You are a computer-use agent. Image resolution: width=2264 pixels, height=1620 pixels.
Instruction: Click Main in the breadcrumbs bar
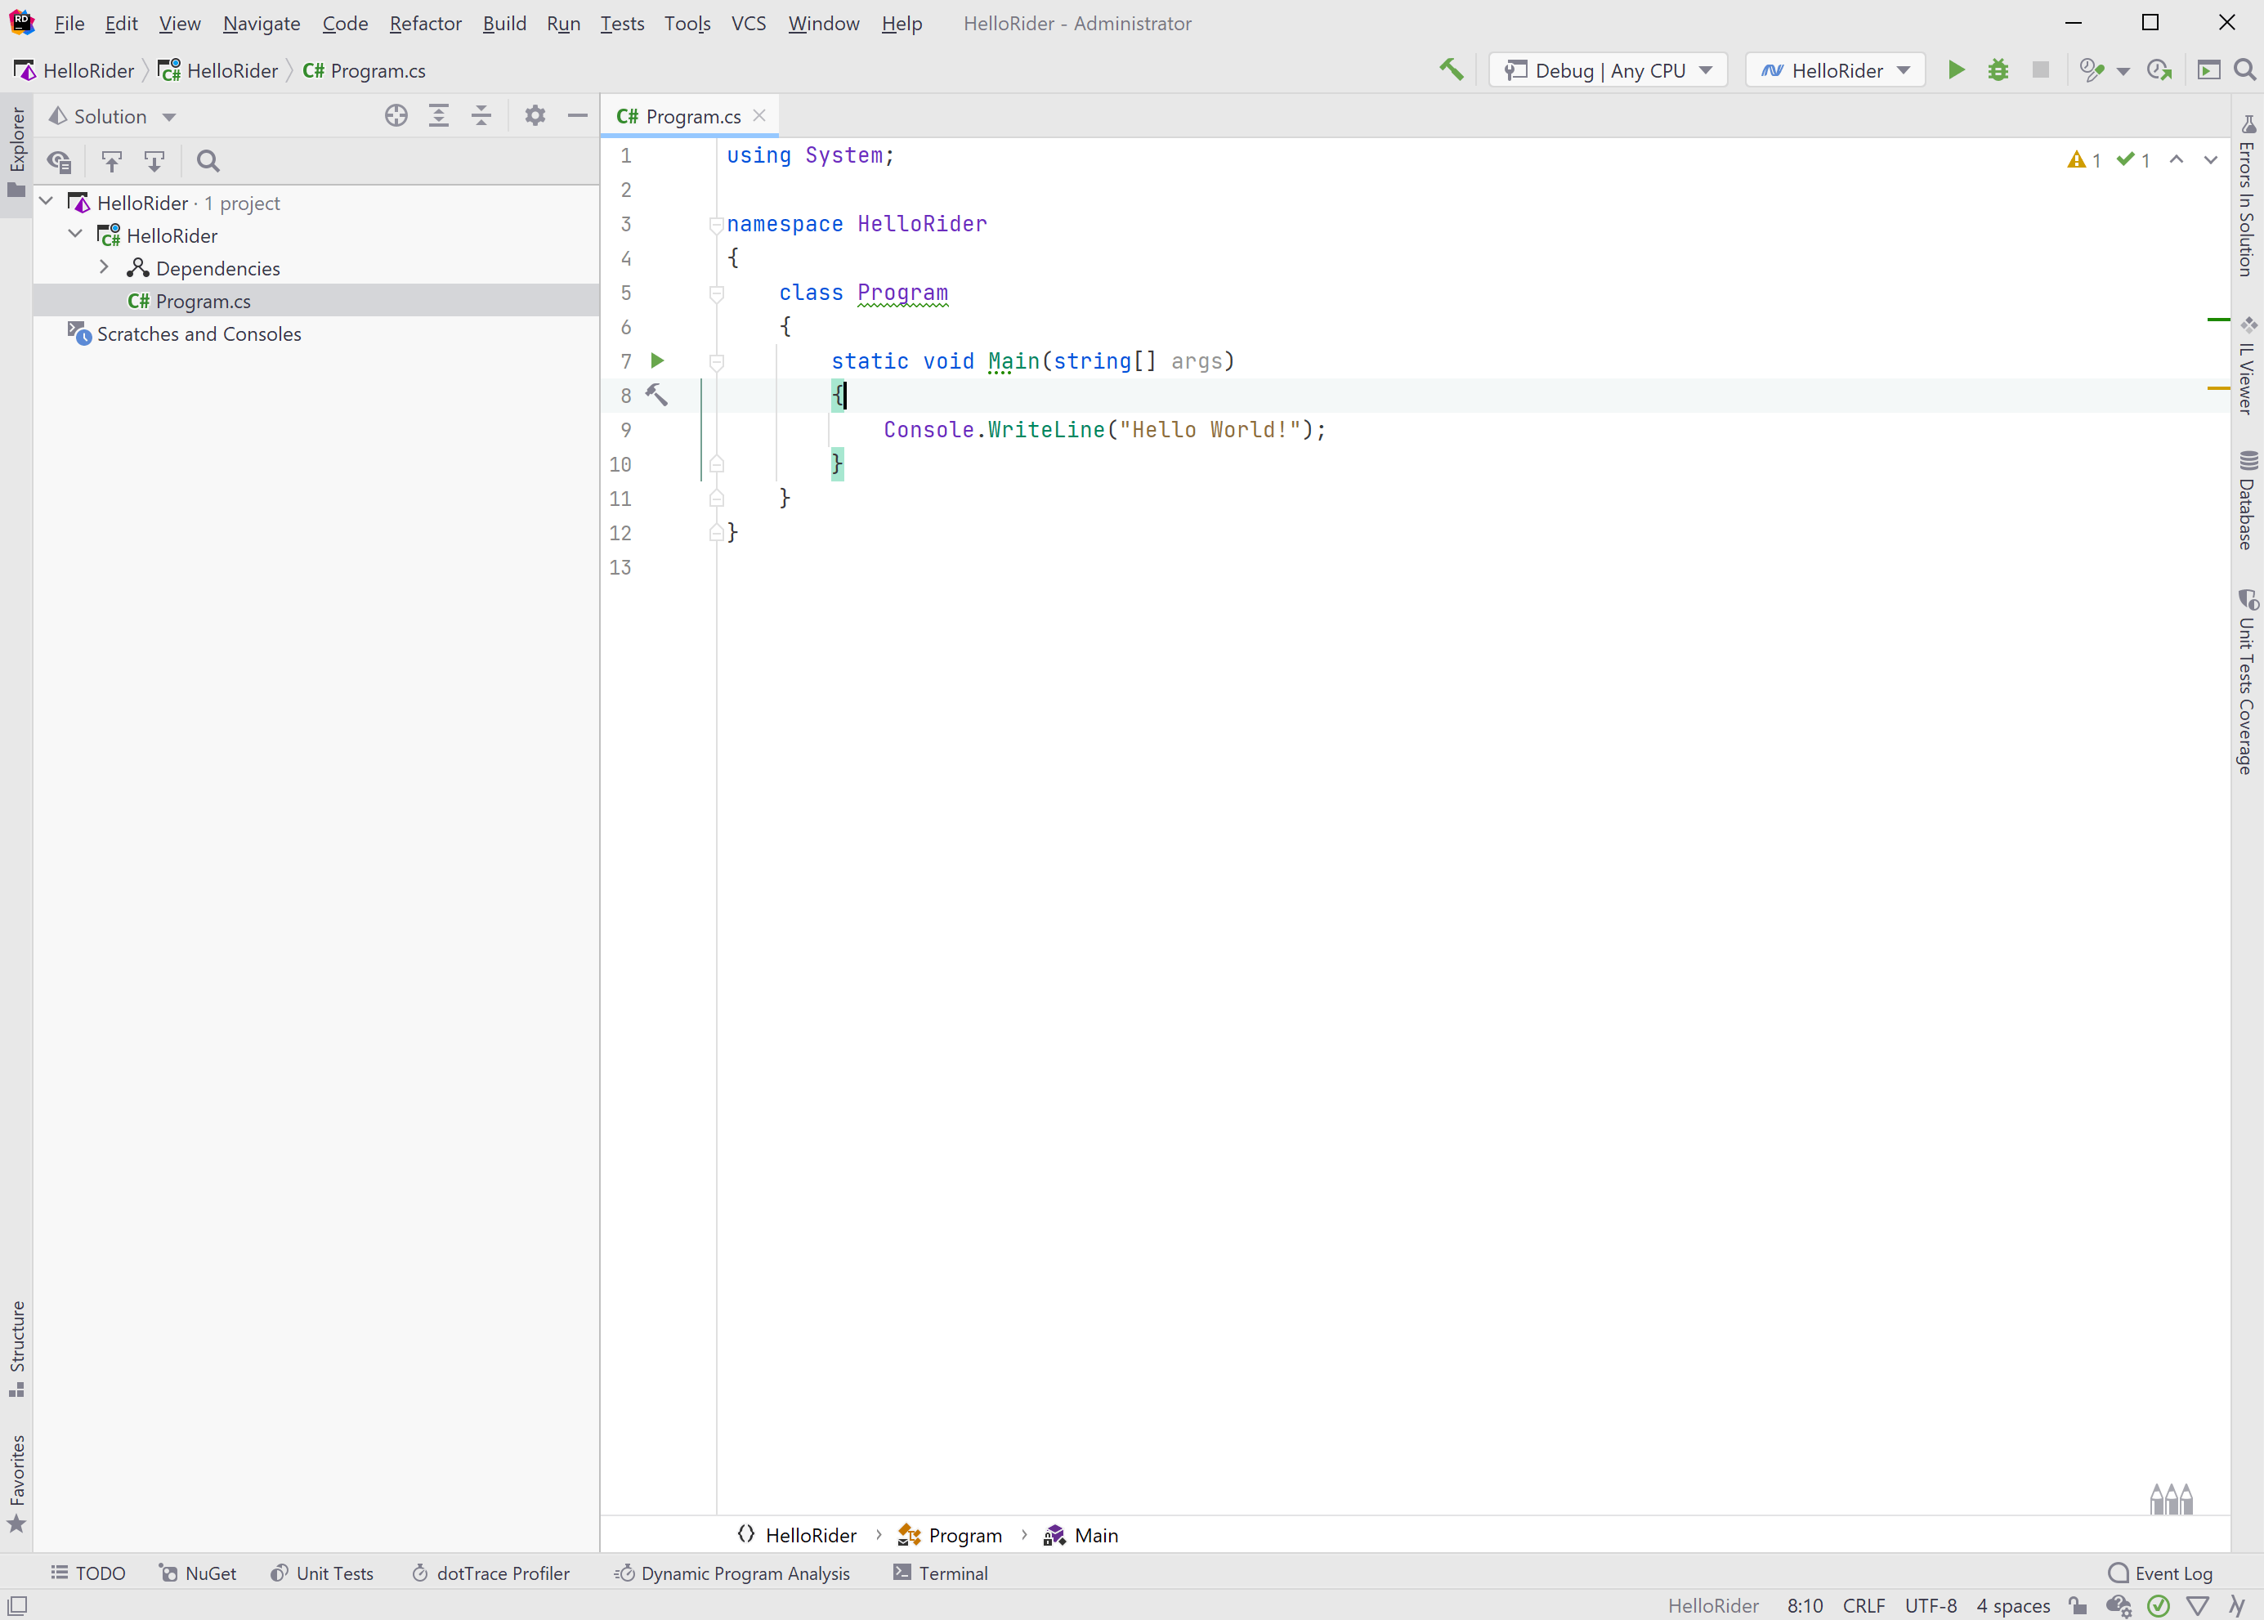(x=1095, y=1535)
